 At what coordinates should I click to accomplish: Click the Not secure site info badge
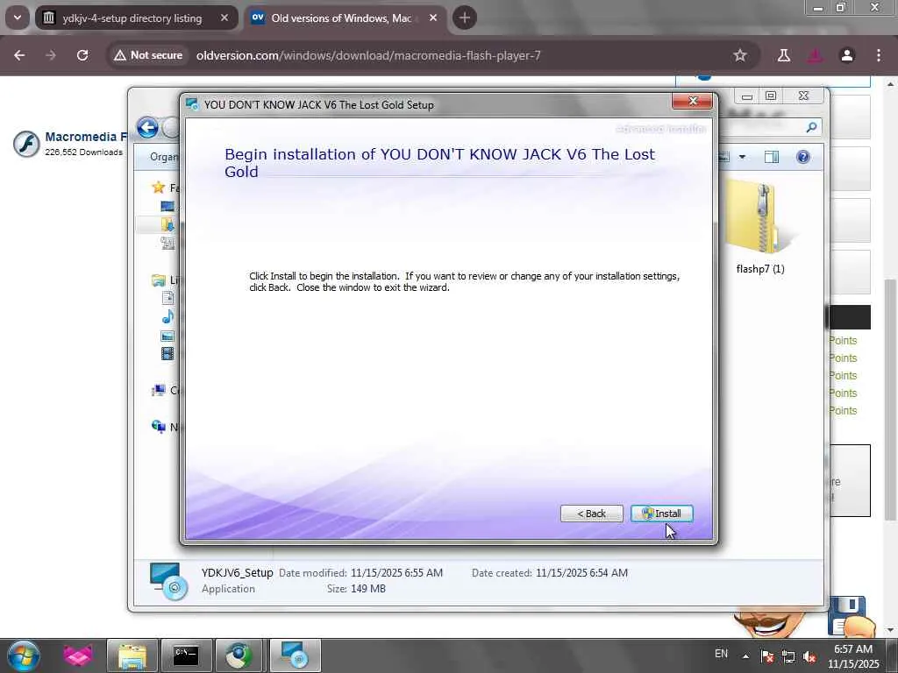tap(147, 55)
